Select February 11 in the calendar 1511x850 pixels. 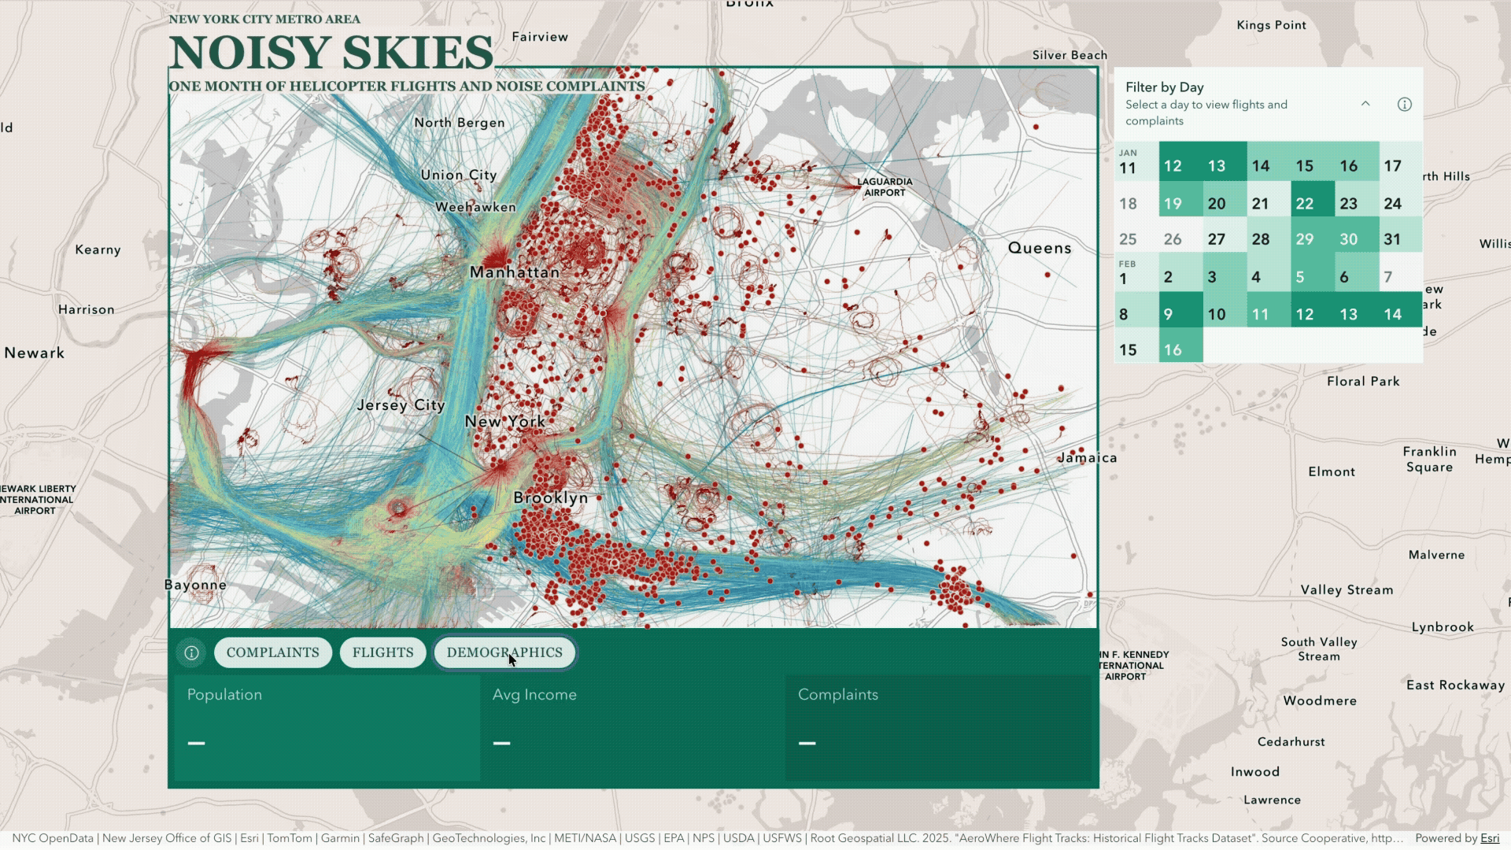(1269, 309)
